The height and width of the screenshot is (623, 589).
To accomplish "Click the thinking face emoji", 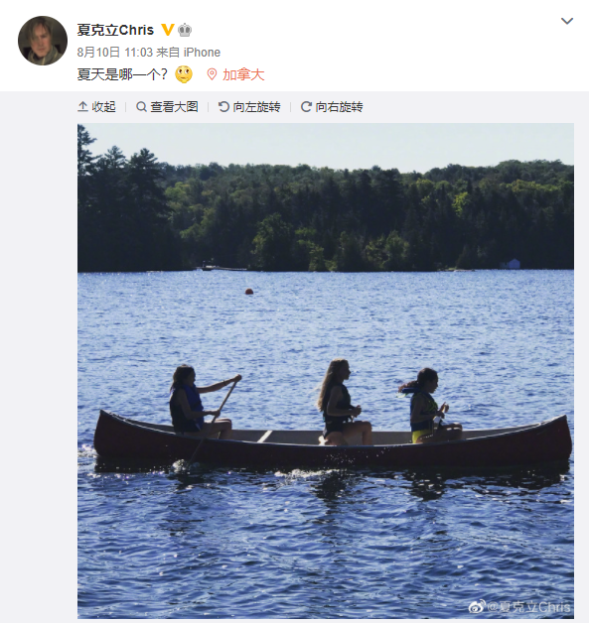I will click(184, 74).
